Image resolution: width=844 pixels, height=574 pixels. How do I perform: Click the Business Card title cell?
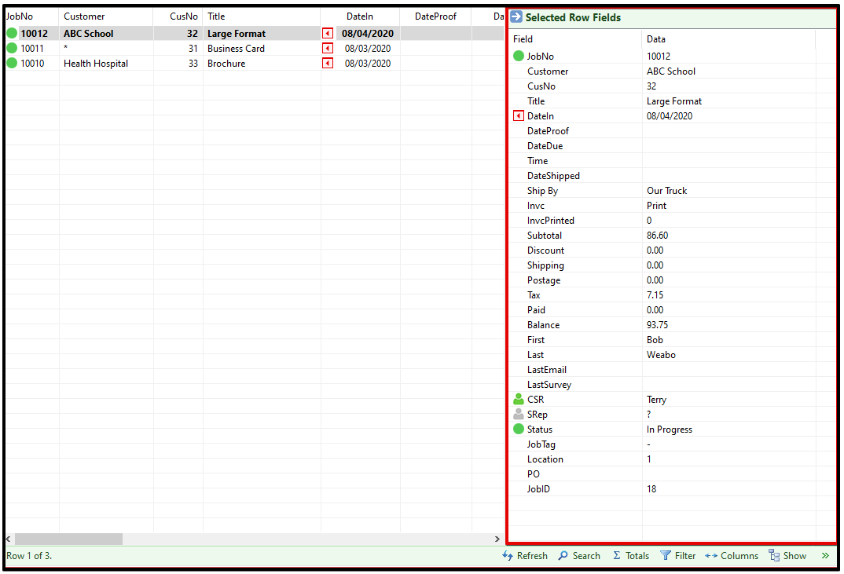(236, 49)
